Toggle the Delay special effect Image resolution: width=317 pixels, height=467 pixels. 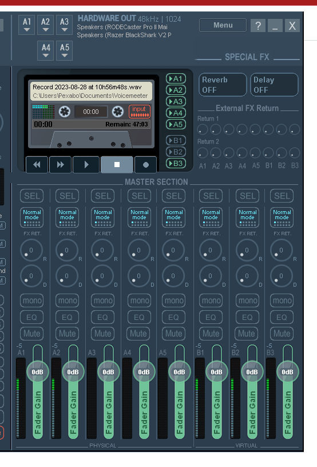[x=274, y=85]
